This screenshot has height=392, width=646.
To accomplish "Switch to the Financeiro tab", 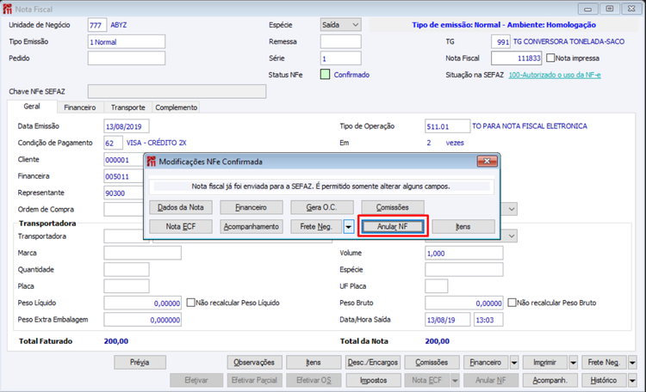I will point(80,107).
